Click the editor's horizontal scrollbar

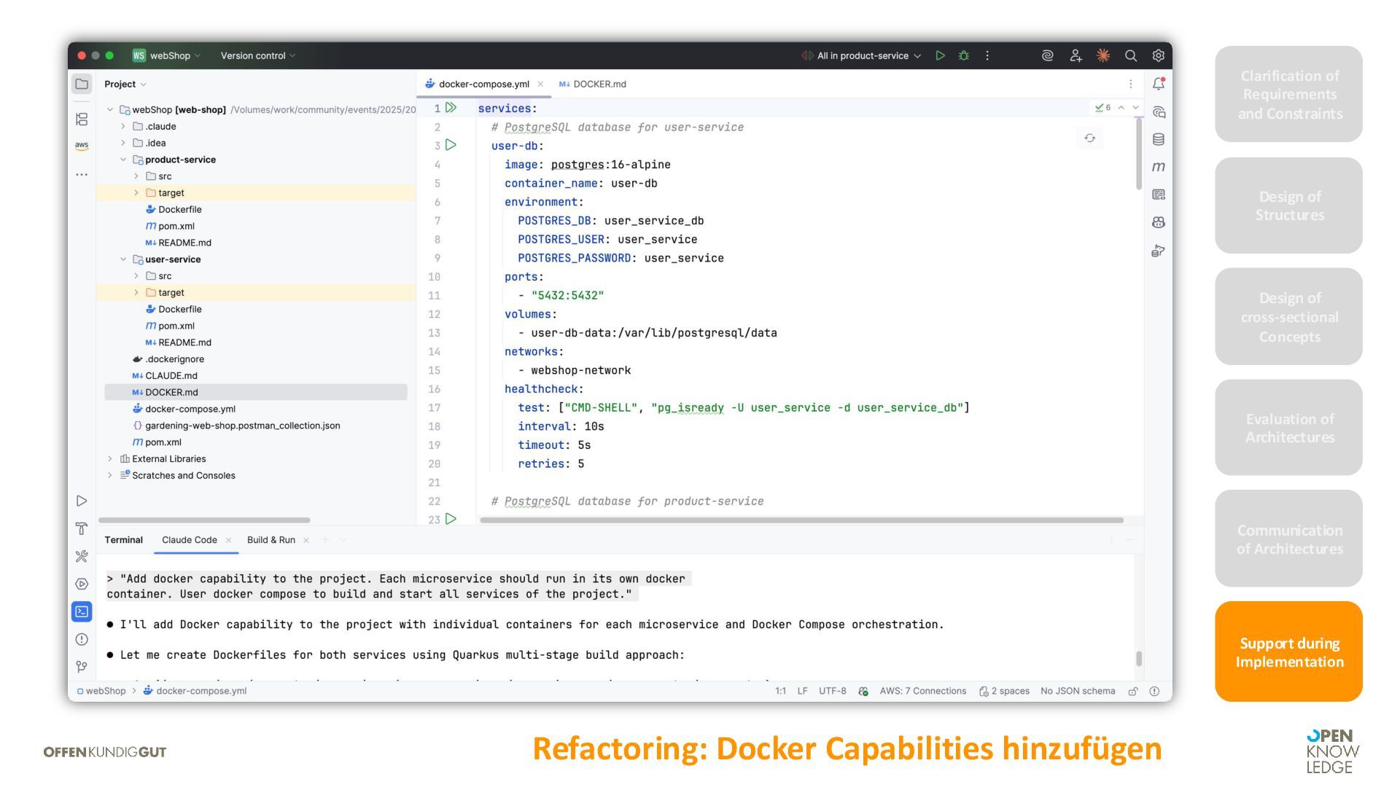[801, 520]
